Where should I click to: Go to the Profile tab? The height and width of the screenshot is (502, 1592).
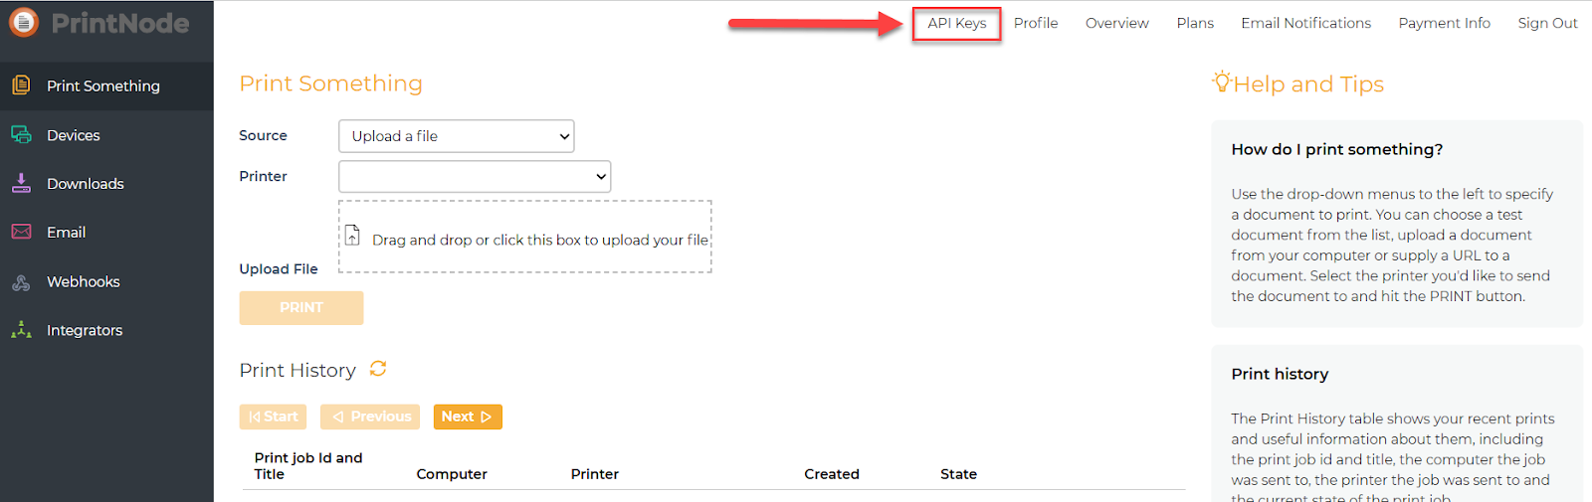tap(1036, 23)
